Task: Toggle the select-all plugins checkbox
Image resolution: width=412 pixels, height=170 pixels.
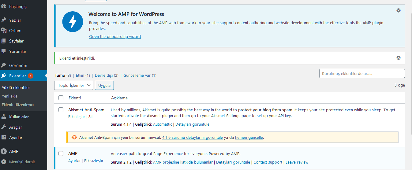Action: tap(61, 98)
